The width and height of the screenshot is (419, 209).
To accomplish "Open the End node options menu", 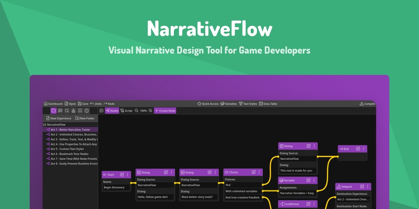I will tap(363, 149).
